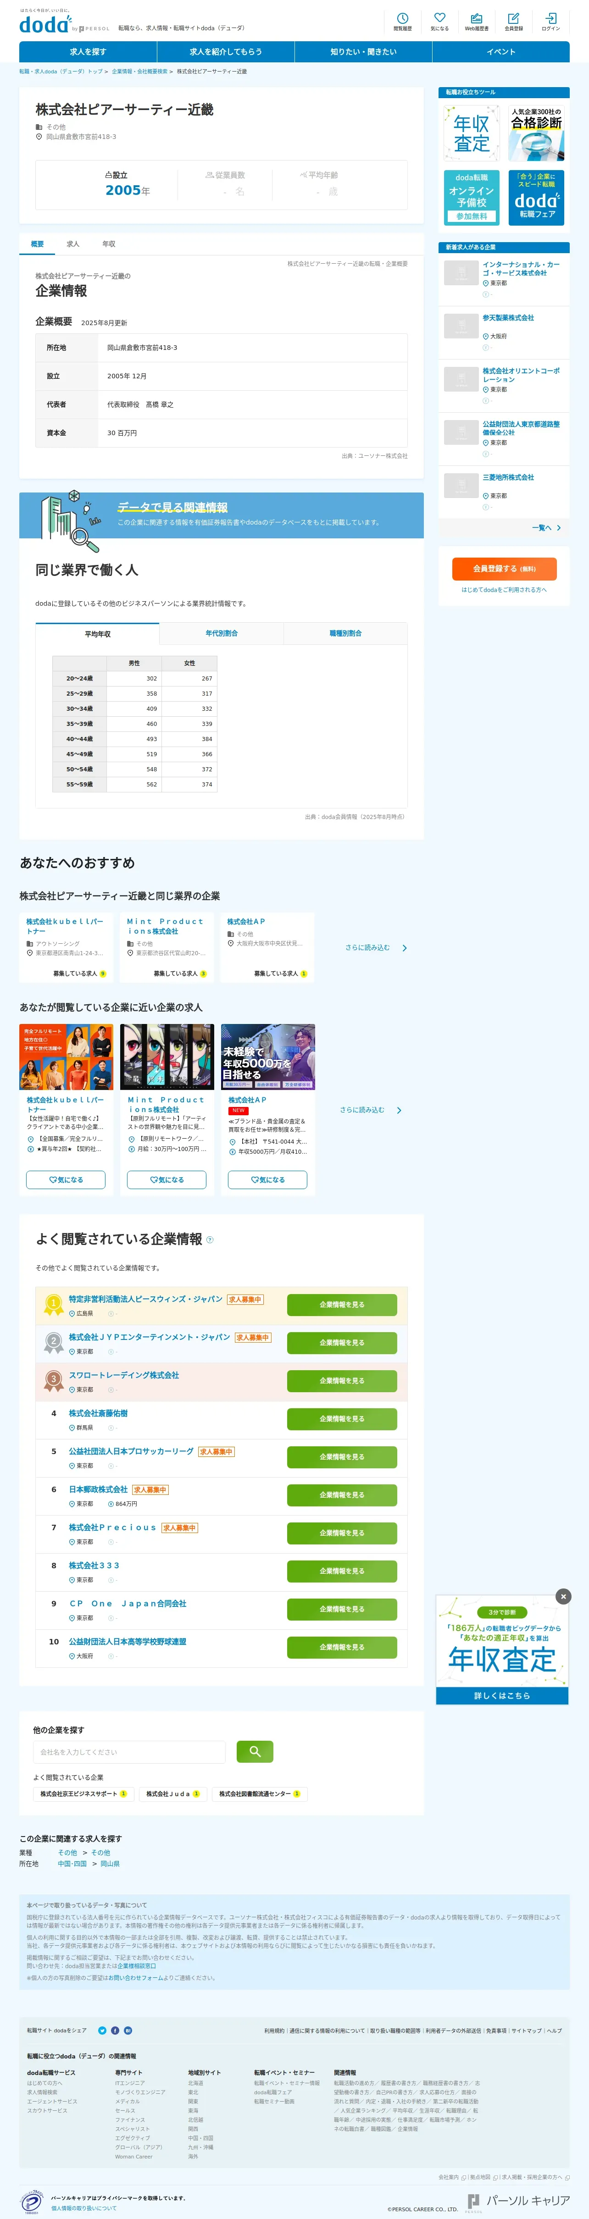Show the 年代別割合 statistics tab
This screenshot has width=589, height=2219.
pyautogui.click(x=221, y=633)
